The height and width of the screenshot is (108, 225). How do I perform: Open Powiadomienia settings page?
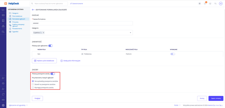[17, 28]
